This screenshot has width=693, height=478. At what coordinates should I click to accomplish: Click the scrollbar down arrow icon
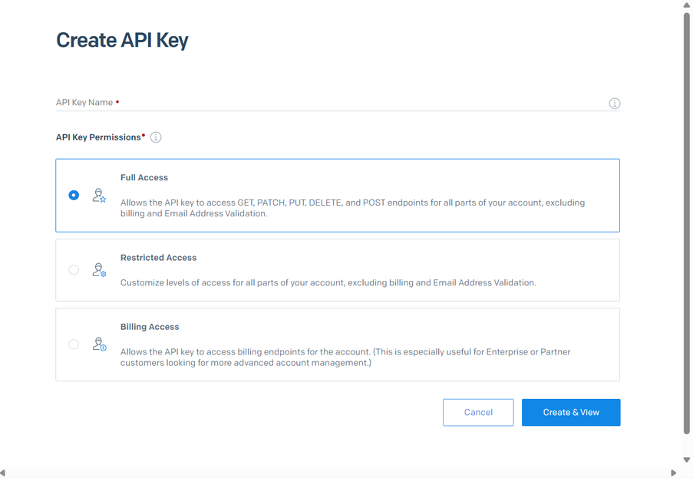click(x=687, y=460)
